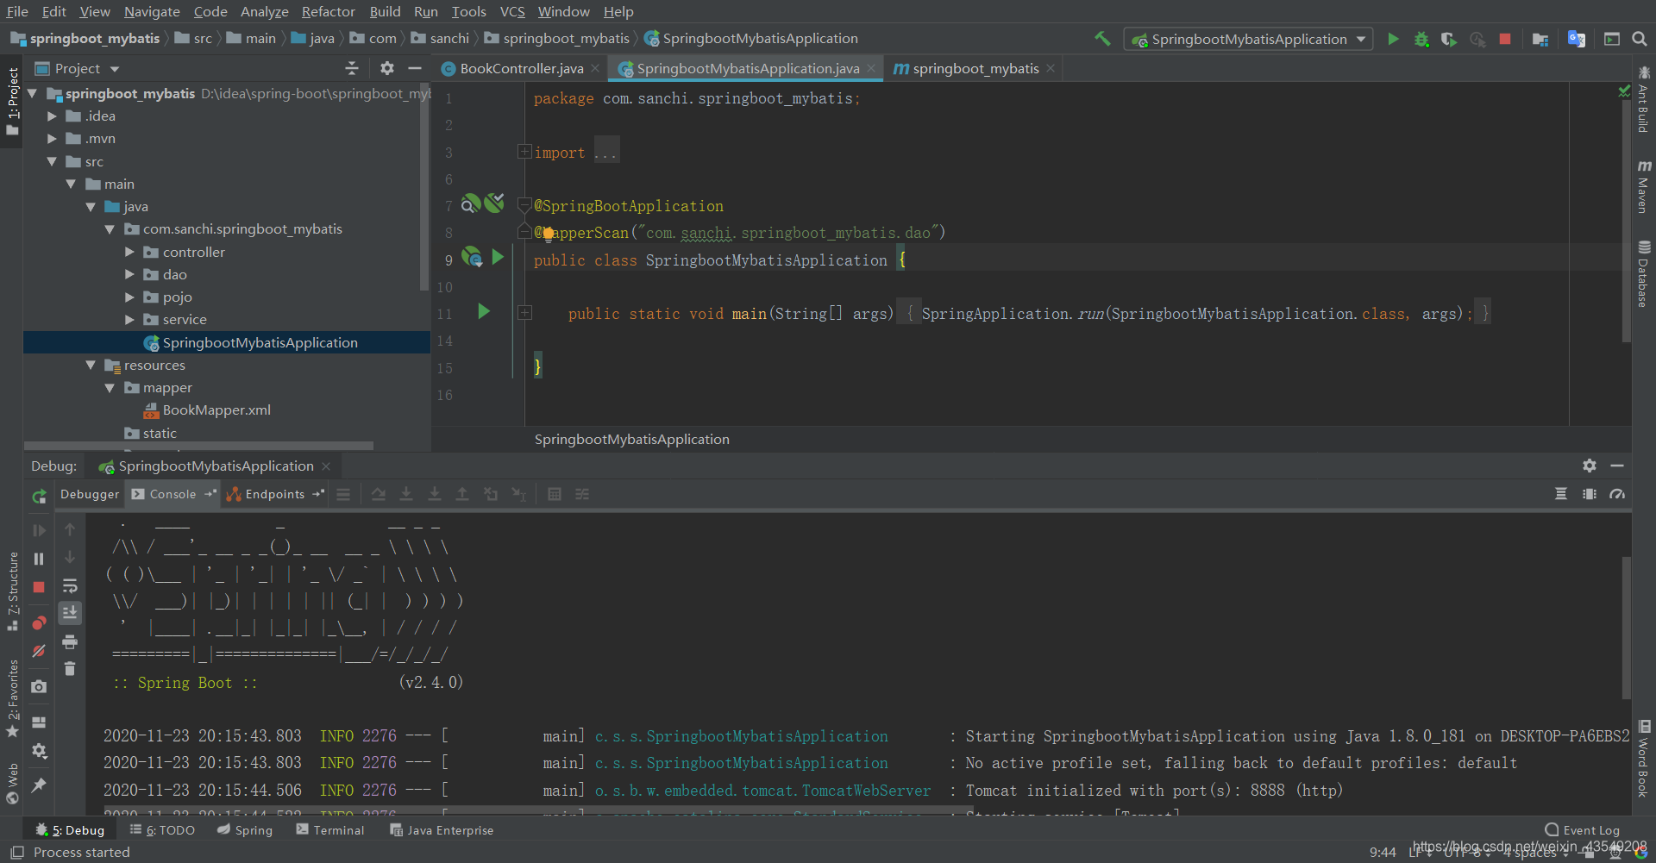Viewport: 1656px width, 863px height.
Task: Rerun SpringbootMybatisApplication in Debug panel
Action: click(x=39, y=496)
